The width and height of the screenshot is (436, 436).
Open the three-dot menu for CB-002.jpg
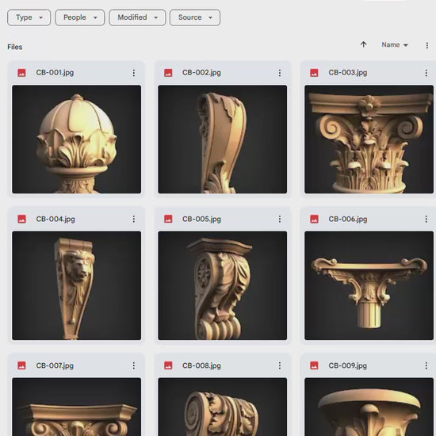[x=280, y=73]
